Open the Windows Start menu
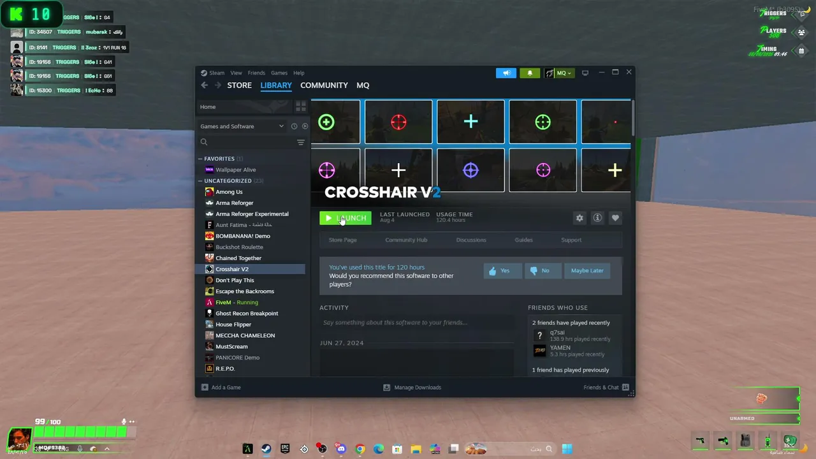 (x=567, y=449)
